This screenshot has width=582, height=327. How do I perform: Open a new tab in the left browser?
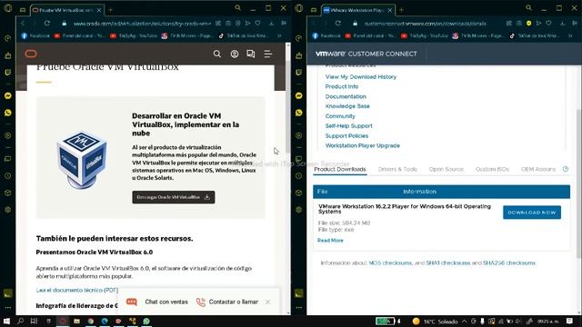[x=111, y=10]
